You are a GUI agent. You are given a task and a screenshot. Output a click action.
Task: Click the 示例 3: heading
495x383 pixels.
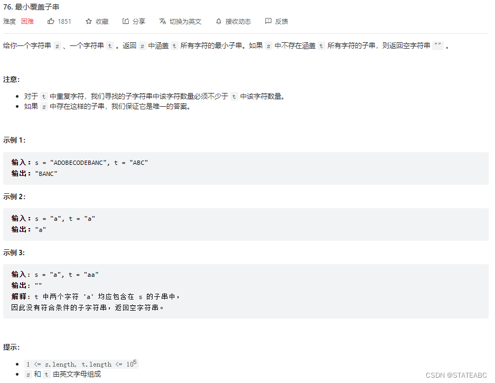[x=14, y=253]
